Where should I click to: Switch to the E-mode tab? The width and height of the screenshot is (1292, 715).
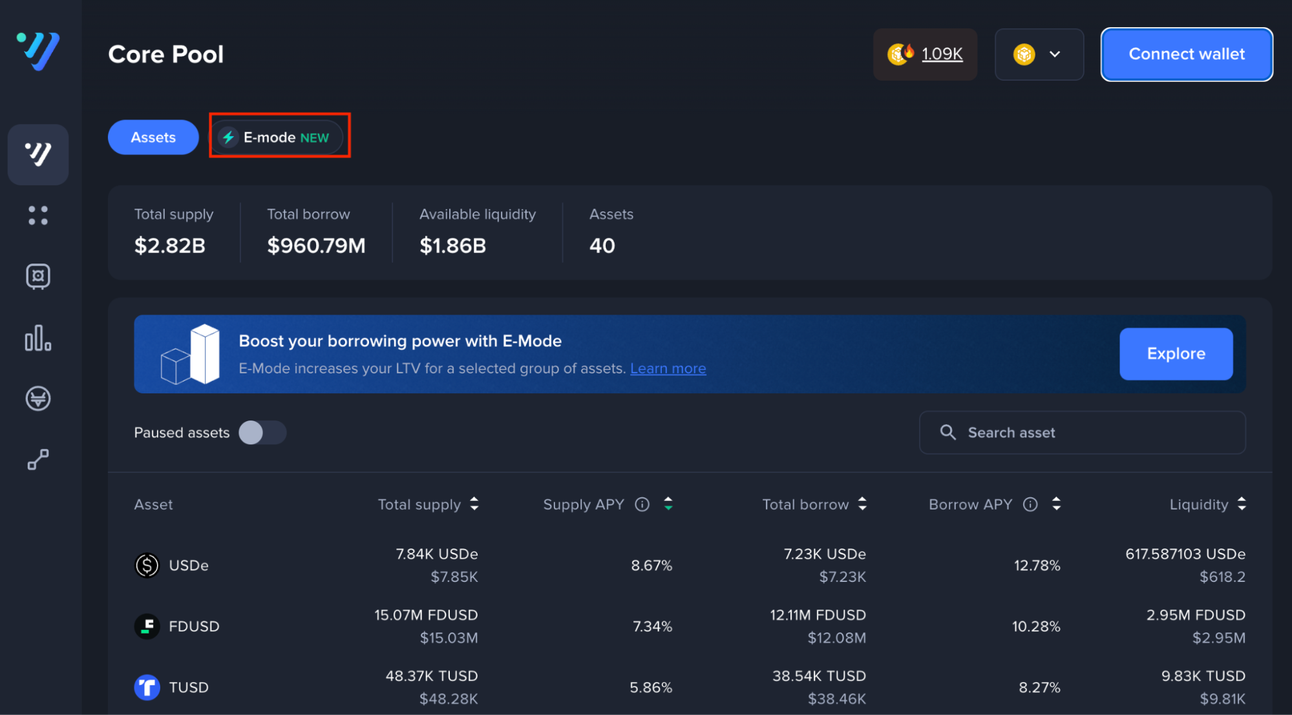point(279,138)
